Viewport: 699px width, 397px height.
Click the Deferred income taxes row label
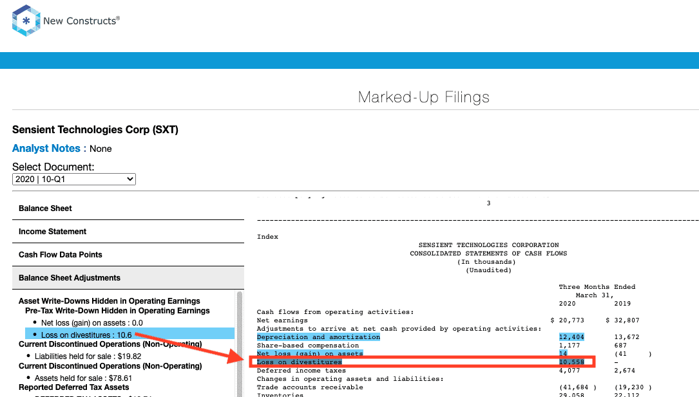[301, 370]
